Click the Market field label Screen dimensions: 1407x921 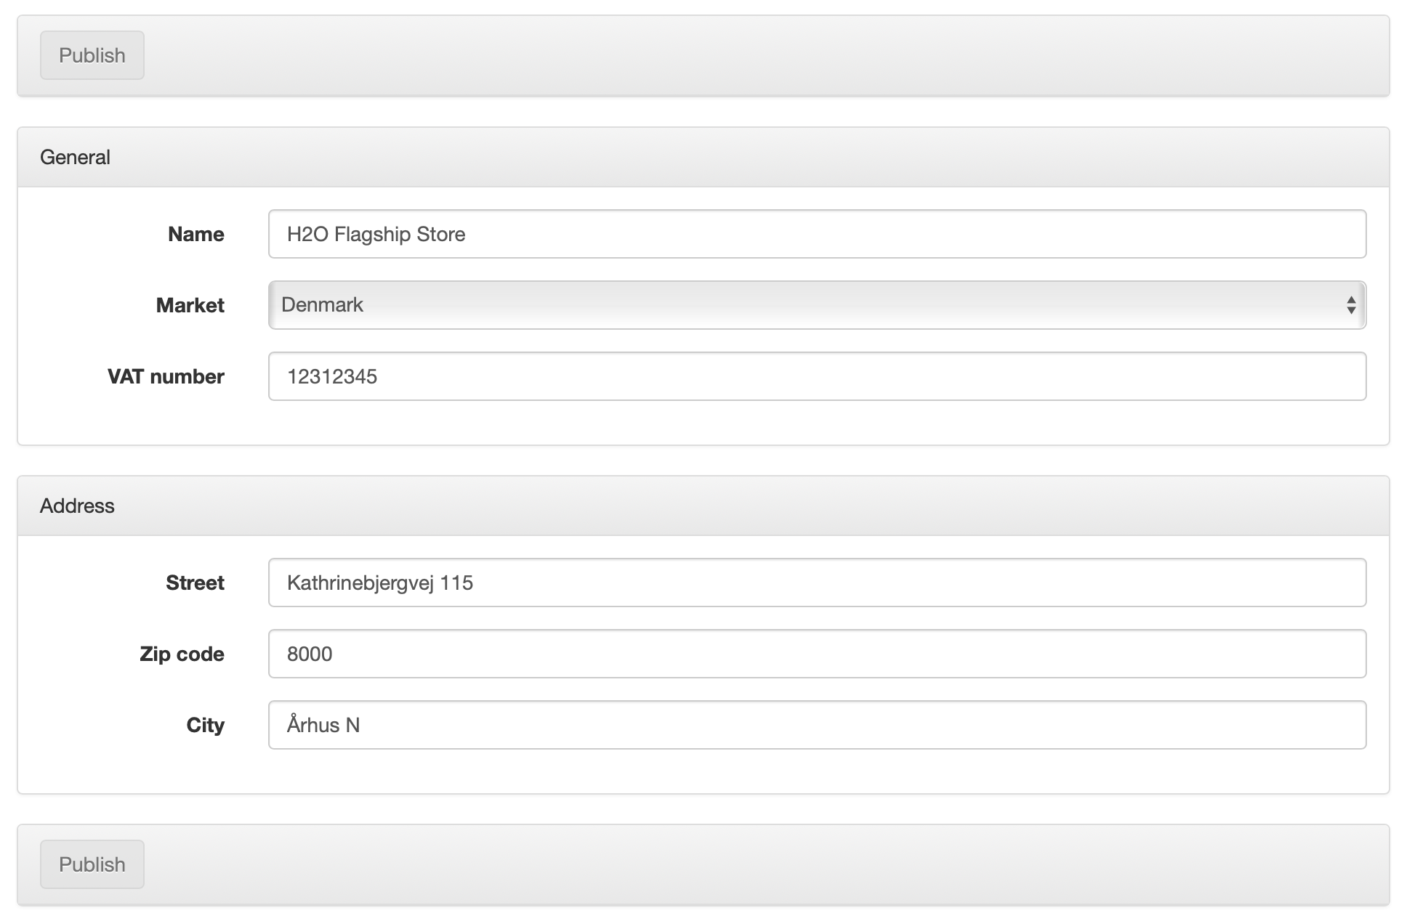coord(190,305)
